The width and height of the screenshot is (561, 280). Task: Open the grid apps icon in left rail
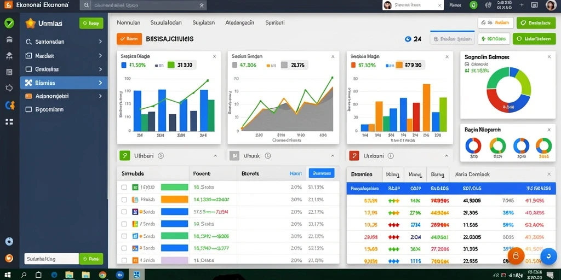9,122
